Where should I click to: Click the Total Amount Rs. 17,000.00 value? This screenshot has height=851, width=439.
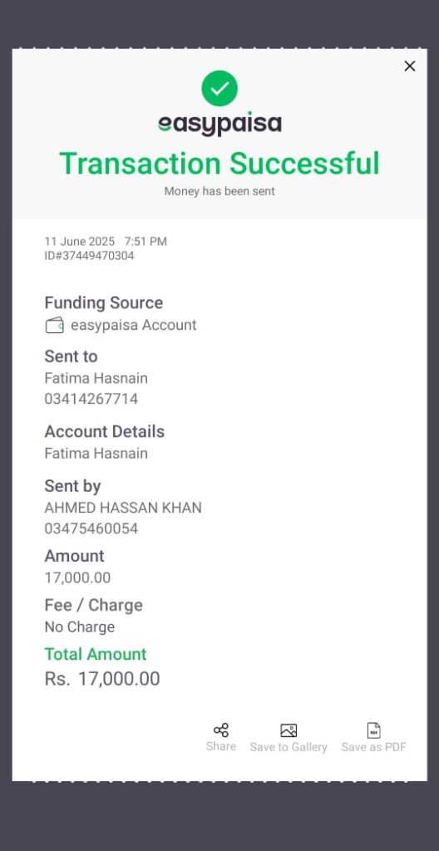[x=102, y=679]
